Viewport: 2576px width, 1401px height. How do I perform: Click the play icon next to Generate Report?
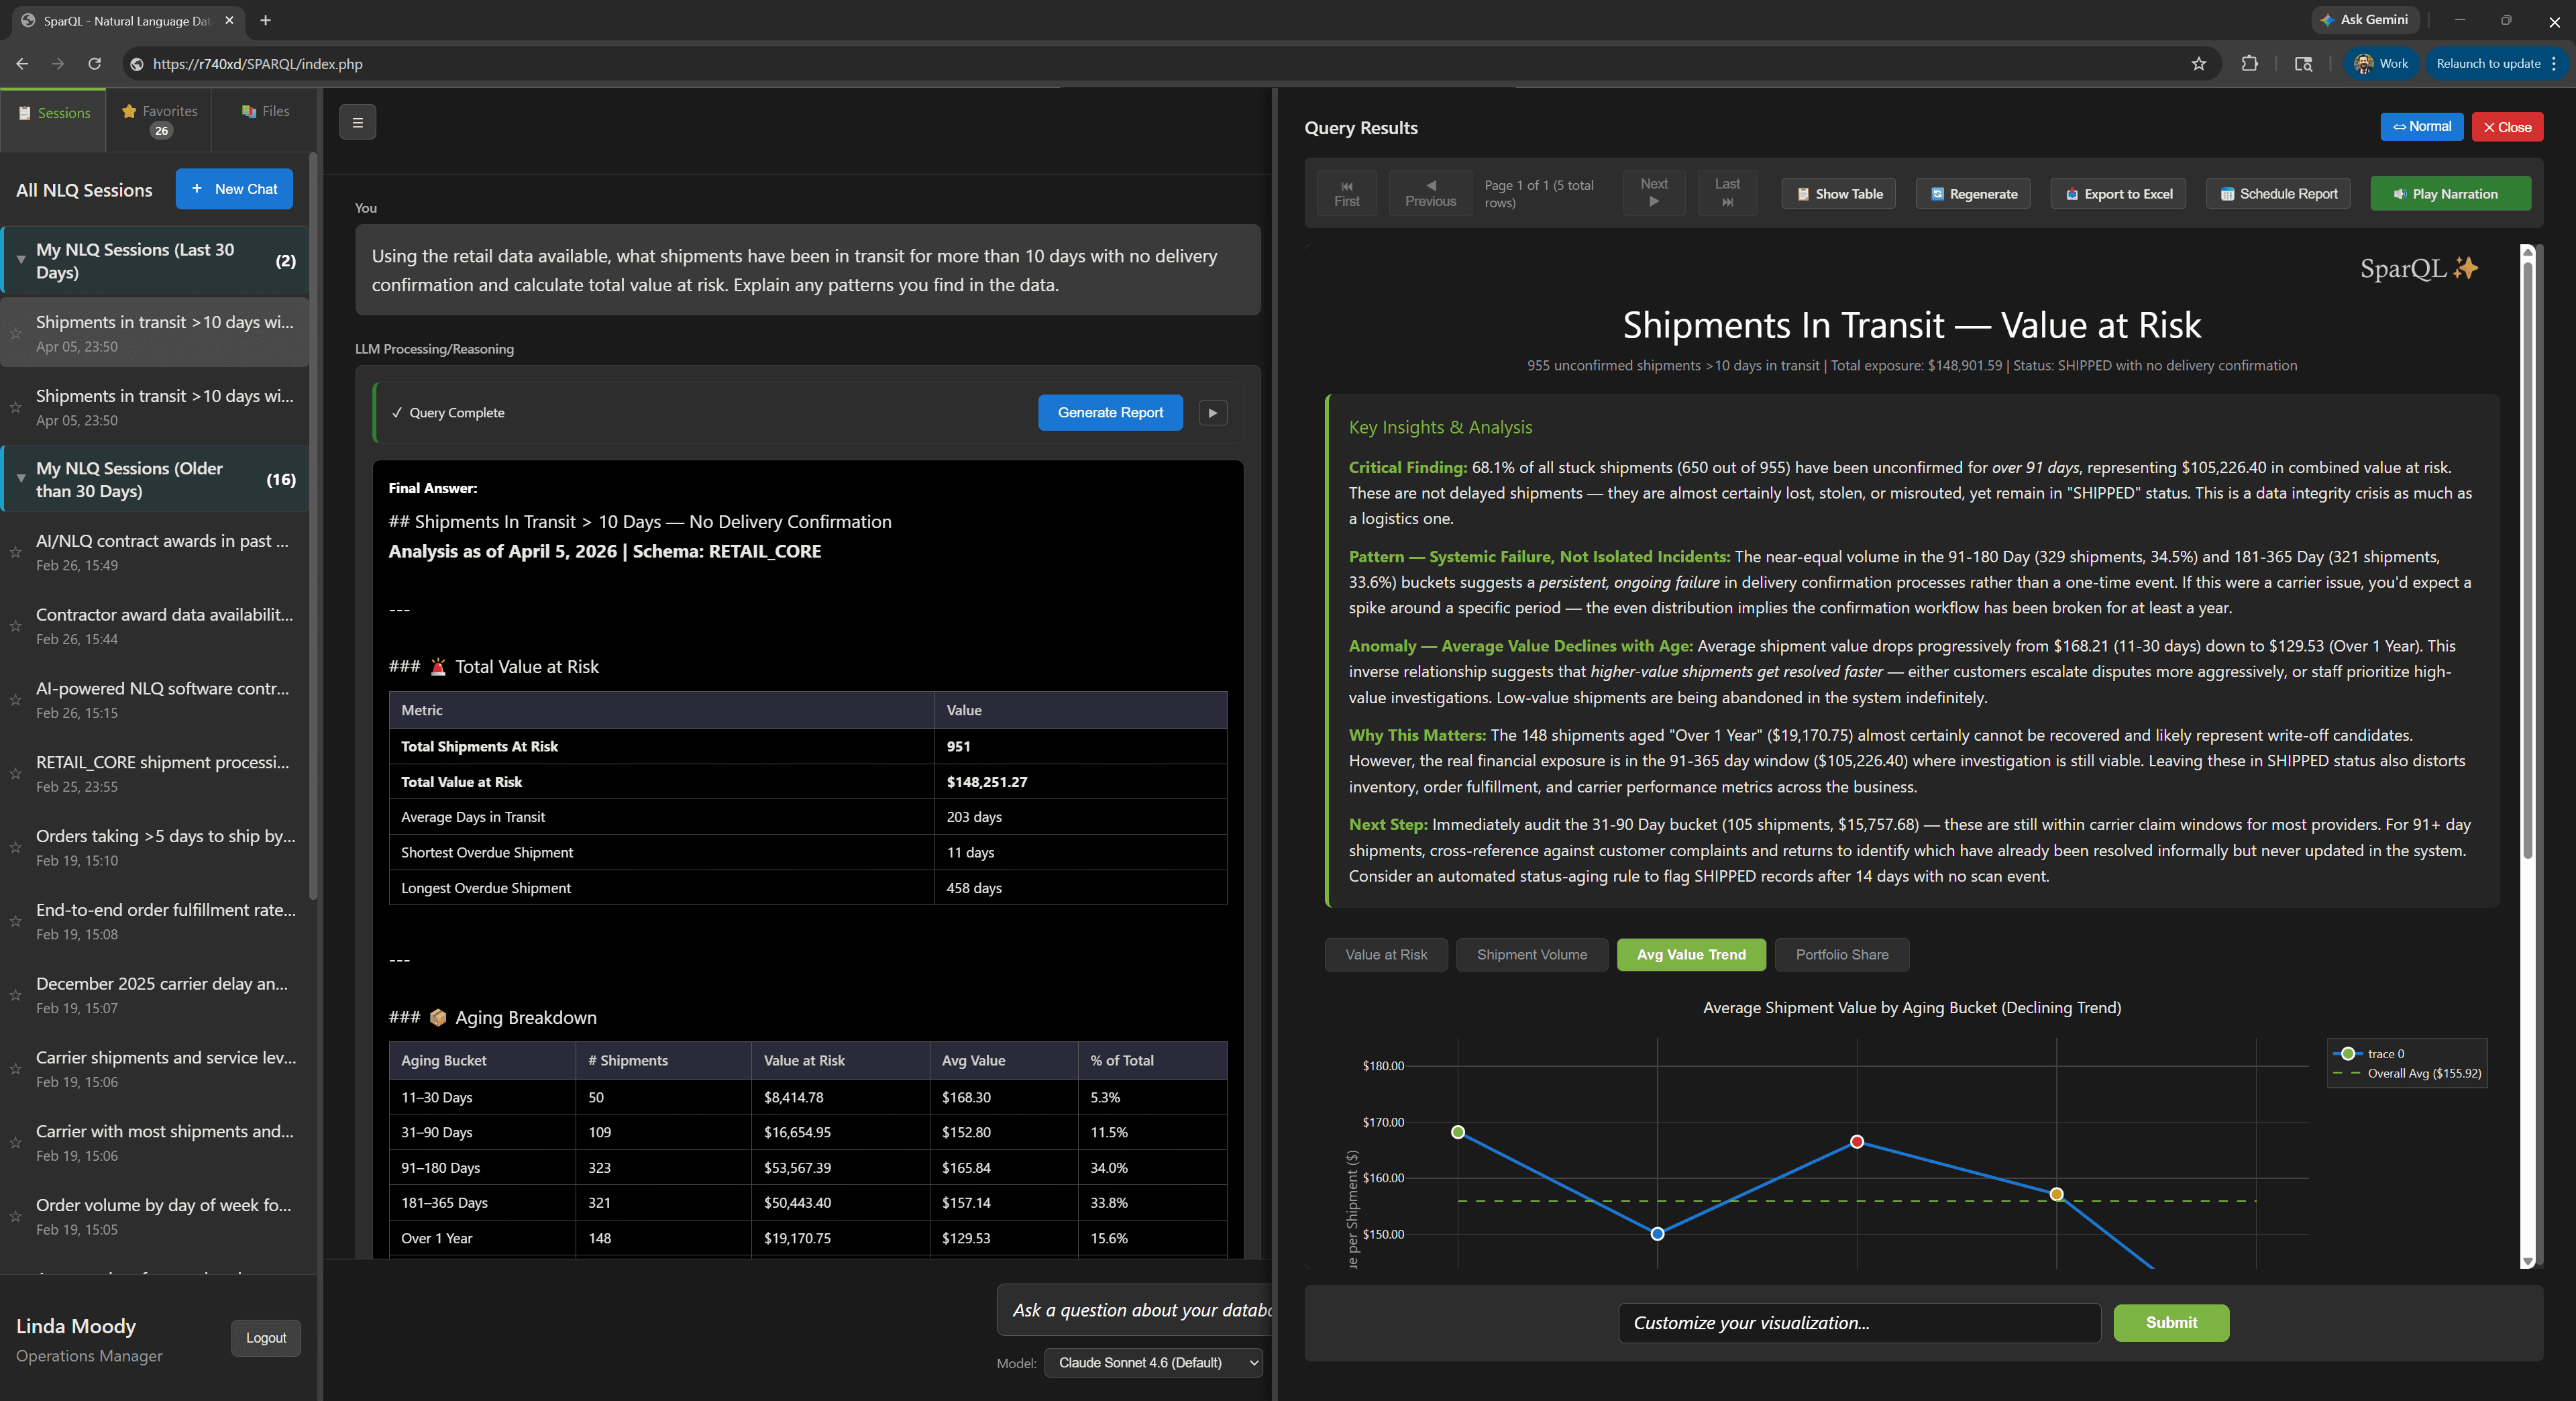click(1212, 412)
